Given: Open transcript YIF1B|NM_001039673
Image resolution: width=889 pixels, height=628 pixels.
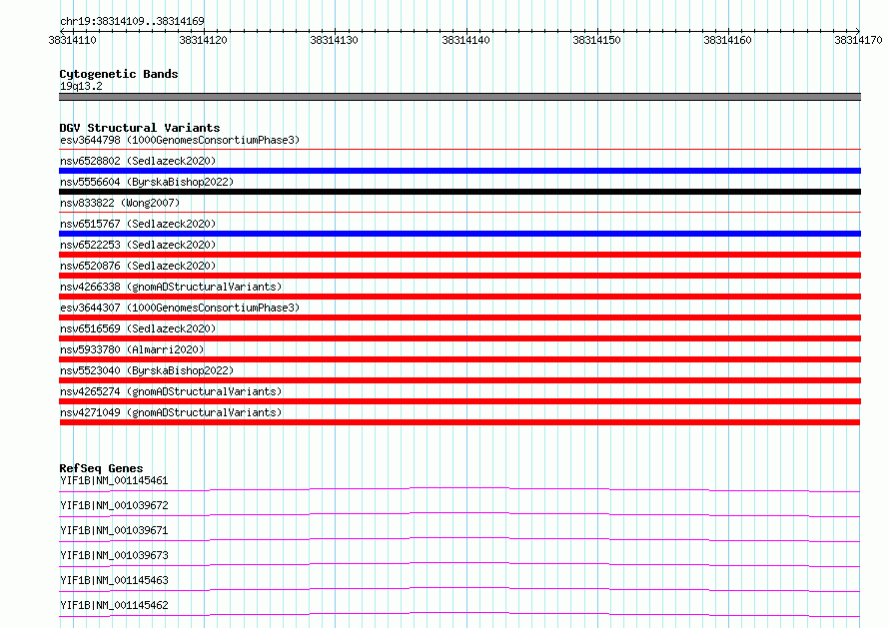Looking at the screenshot, I should pos(114,555).
